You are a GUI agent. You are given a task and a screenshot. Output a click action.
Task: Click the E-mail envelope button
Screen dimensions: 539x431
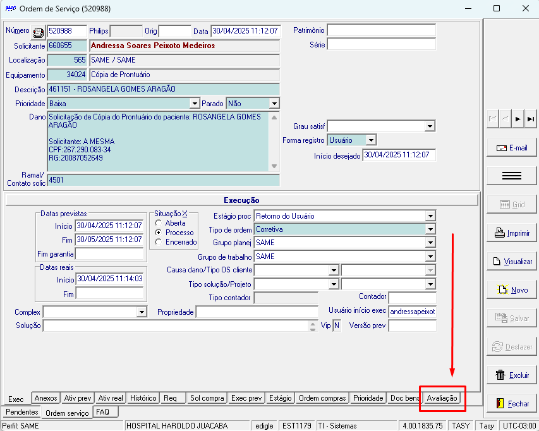coord(512,148)
